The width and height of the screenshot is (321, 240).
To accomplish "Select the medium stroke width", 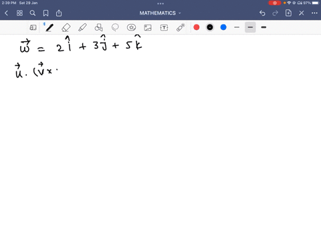I will (x=250, y=27).
